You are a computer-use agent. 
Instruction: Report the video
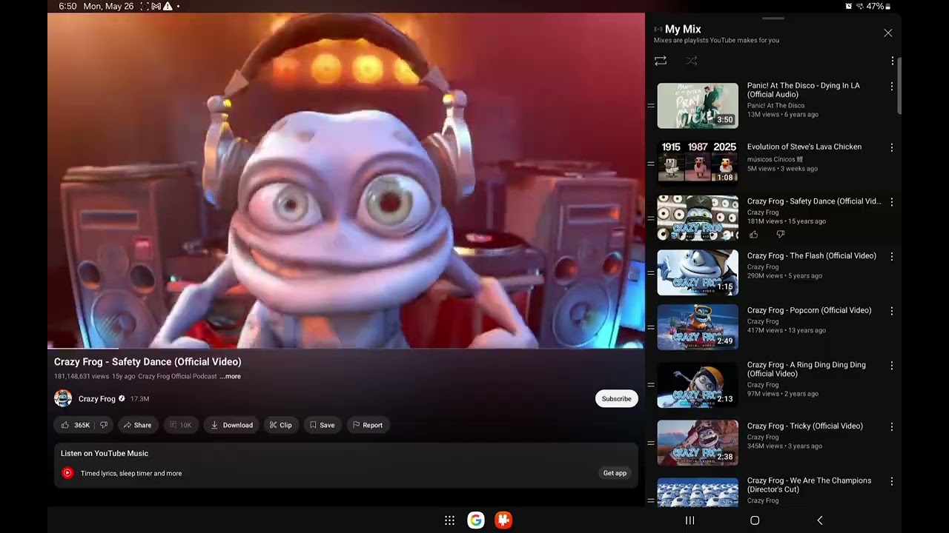tap(368, 425)
